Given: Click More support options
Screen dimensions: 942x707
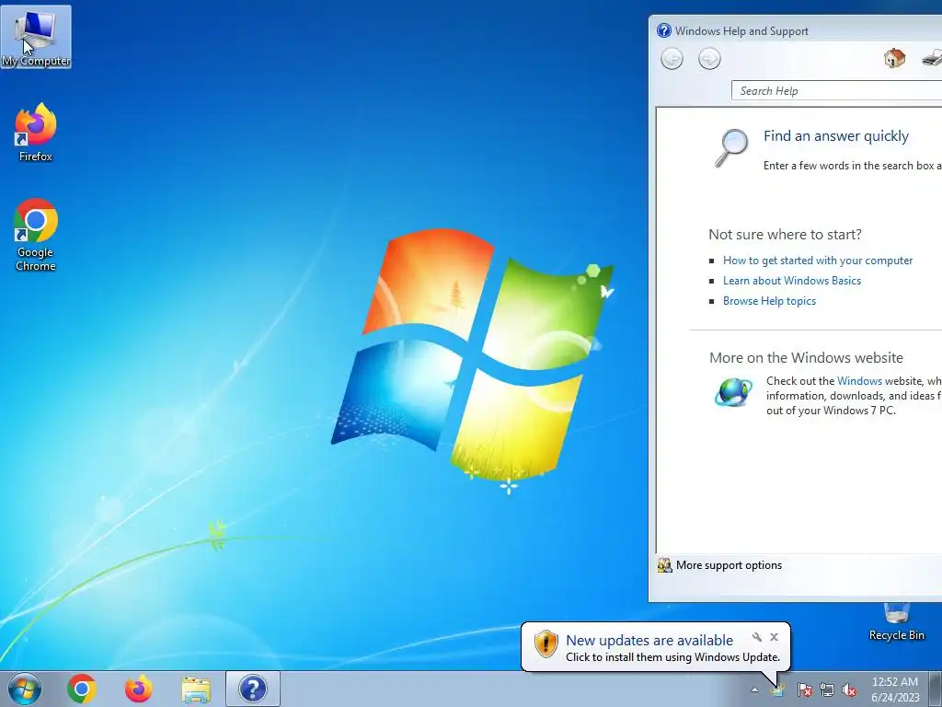Looking at the screenshot, I should pos(729,565).
